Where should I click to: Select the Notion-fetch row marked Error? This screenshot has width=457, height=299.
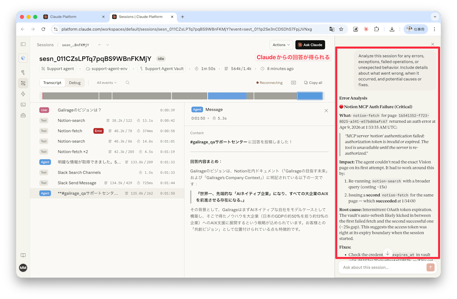(x=107, y=131)
